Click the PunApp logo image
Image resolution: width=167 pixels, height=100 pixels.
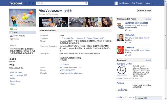click(x=122, y=90)
